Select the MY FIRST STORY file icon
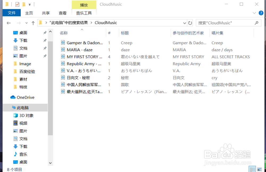This screenshot has width=266, height=172. click(x=63, y=56)
